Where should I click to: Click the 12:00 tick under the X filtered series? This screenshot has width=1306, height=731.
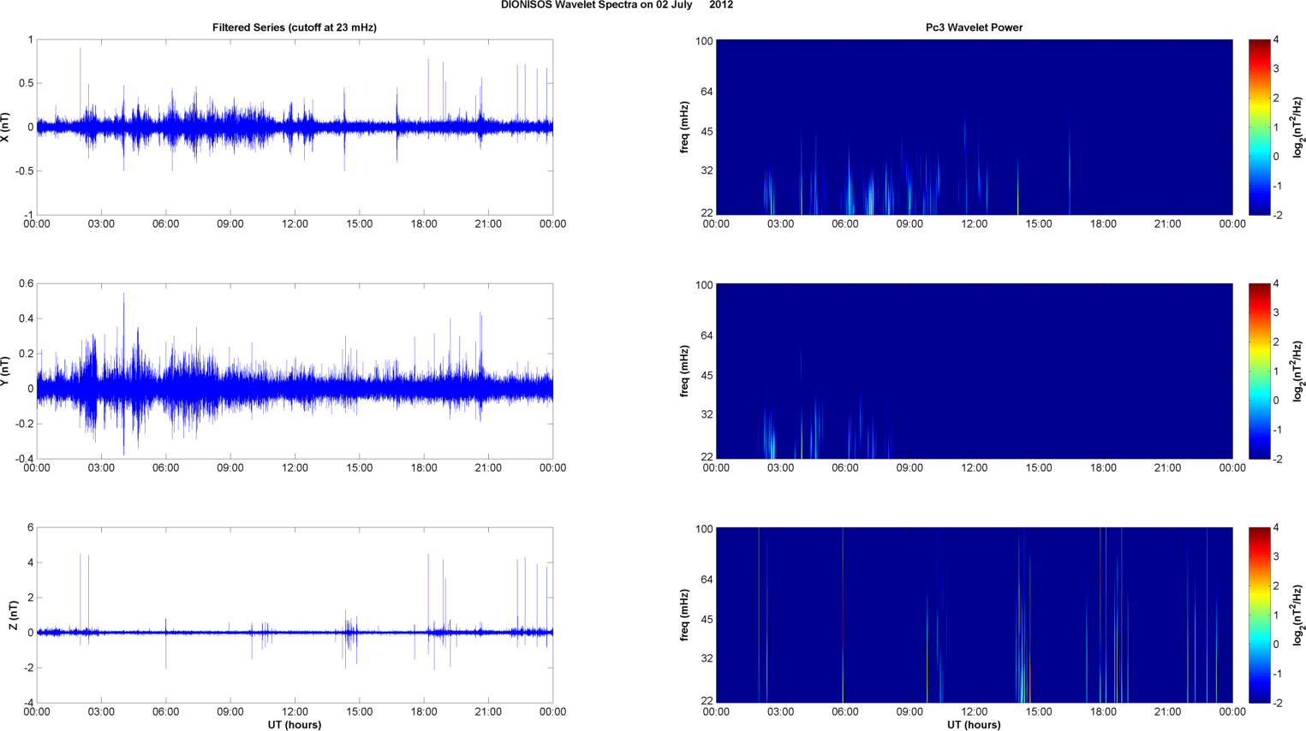295,224
